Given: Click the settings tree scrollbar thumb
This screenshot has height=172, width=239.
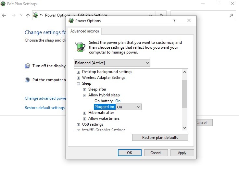Looking at the screenshot, I should [184, 94].
